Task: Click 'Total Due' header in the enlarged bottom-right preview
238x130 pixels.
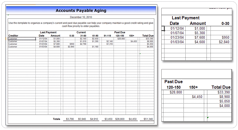Action: coord(221,87)
